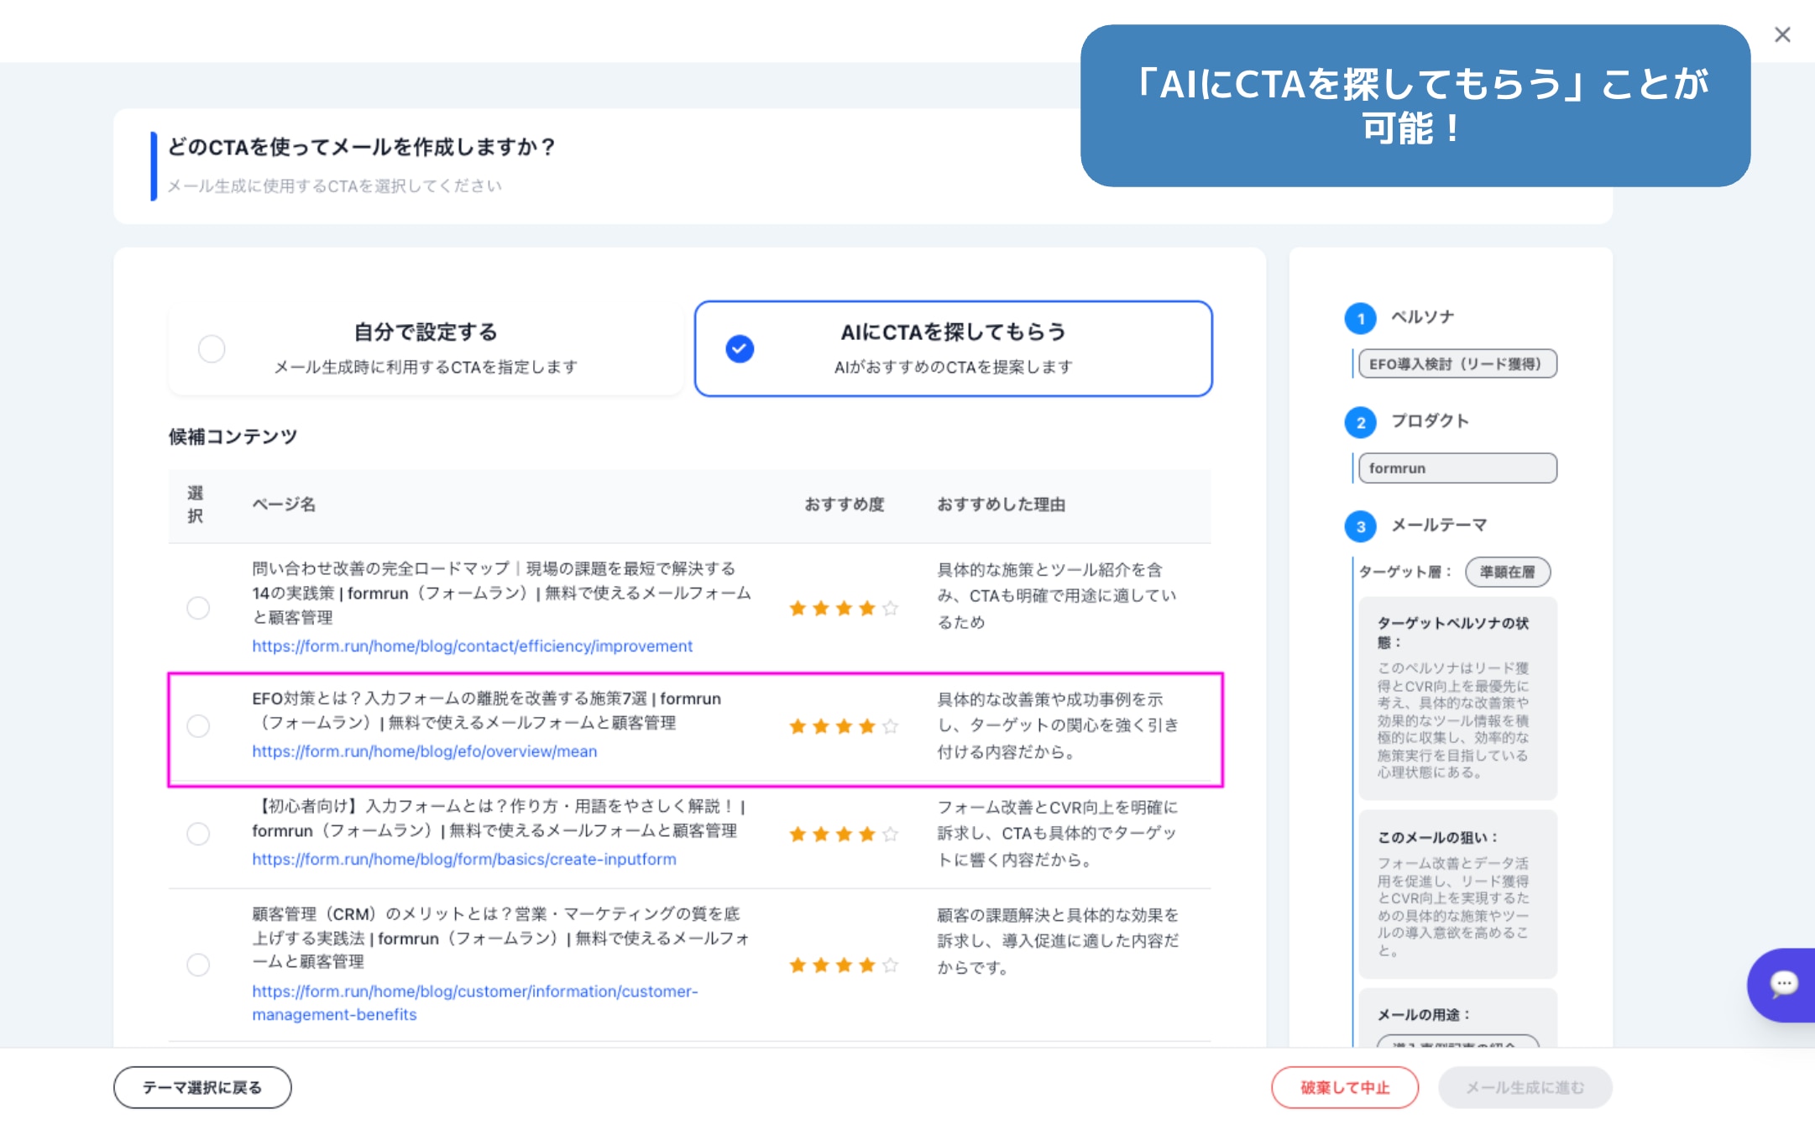Pick the 【初心者向け】入力フォームとは row radio
The height and width of the screenshot is (1130, 1815).
tap(198, 834)
